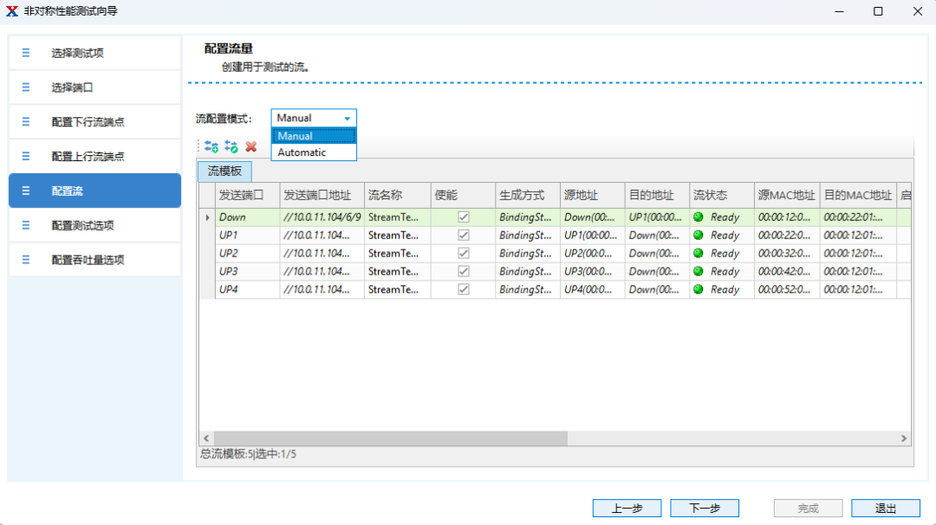The height and width of the screenshot is (525, 936).
Task: Click the green Ready status icon for UP2
Action: point(699,254)
